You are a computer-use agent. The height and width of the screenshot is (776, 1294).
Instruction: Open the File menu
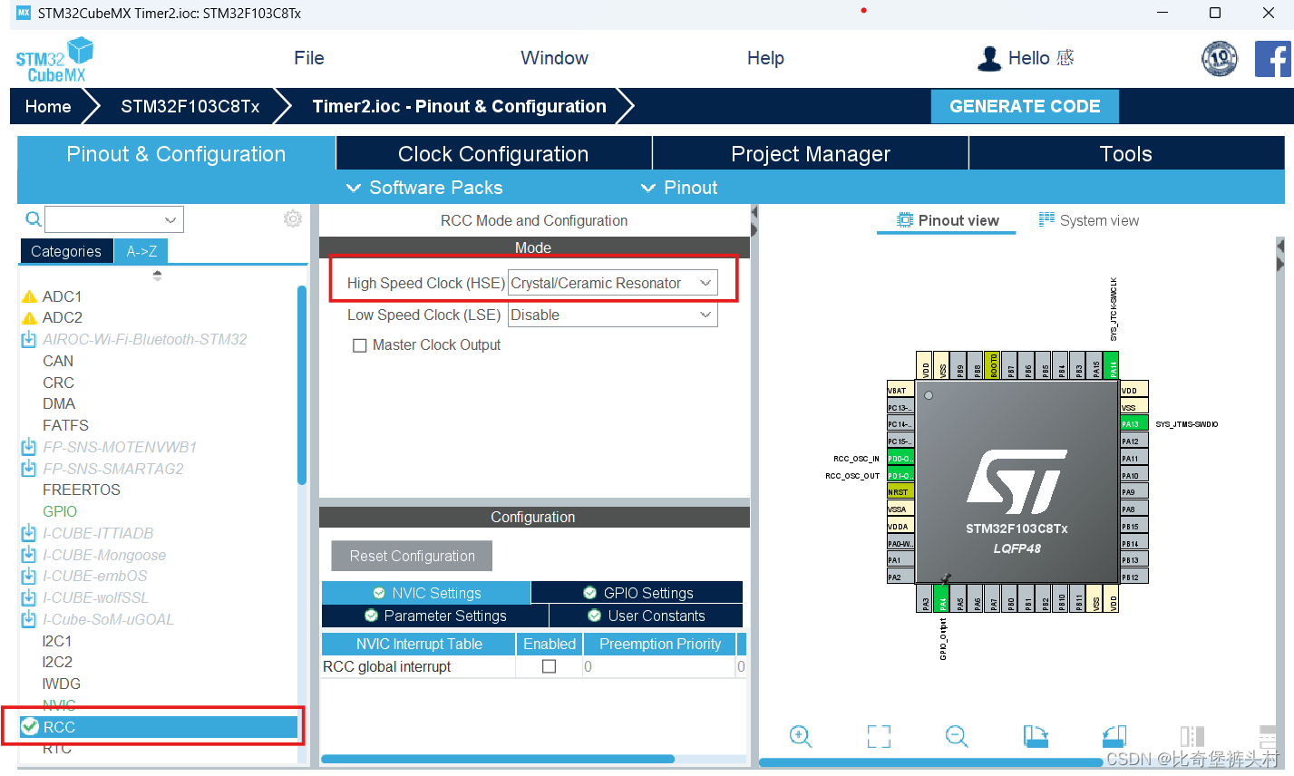309,58
